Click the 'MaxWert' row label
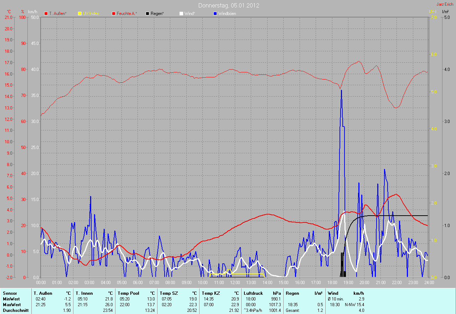 coord(11,305)
